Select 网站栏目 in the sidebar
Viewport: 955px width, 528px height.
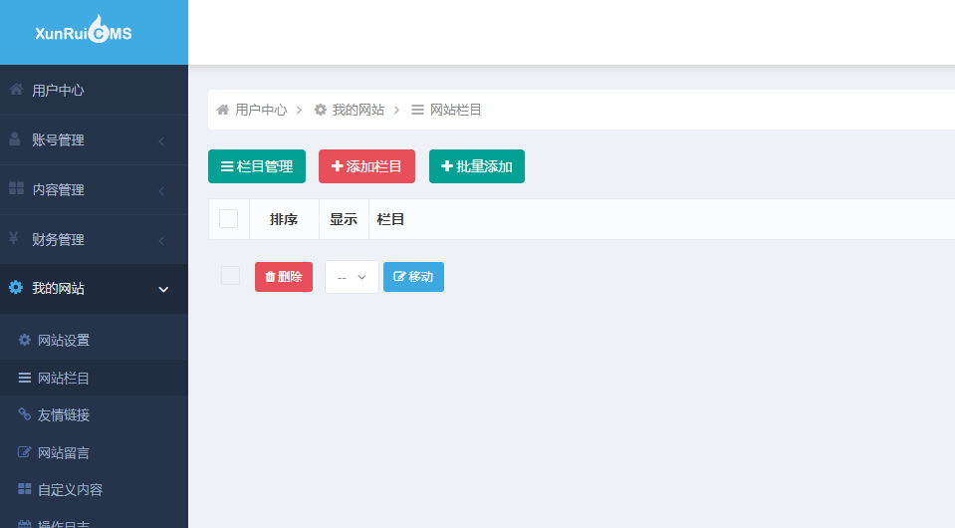coord(94,379)
